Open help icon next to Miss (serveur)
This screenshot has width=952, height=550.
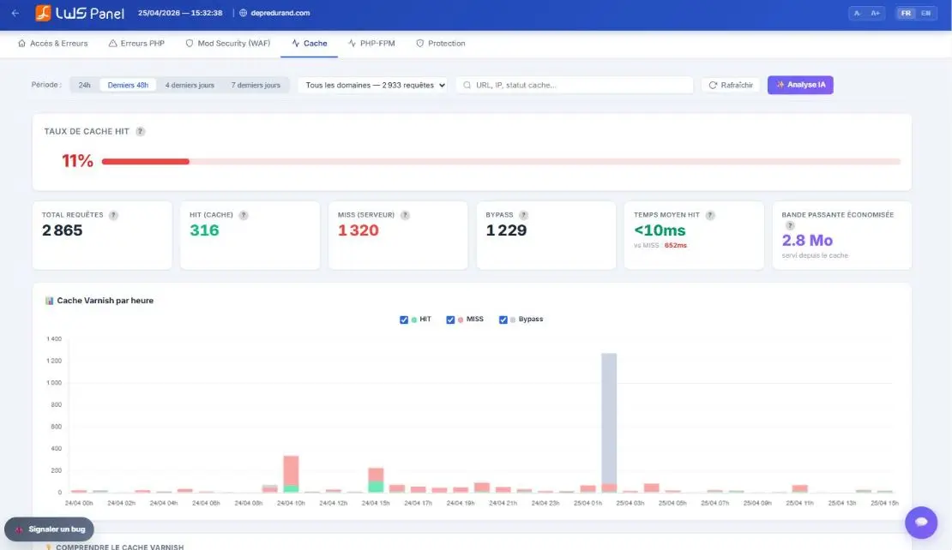(x=405, y=215)
